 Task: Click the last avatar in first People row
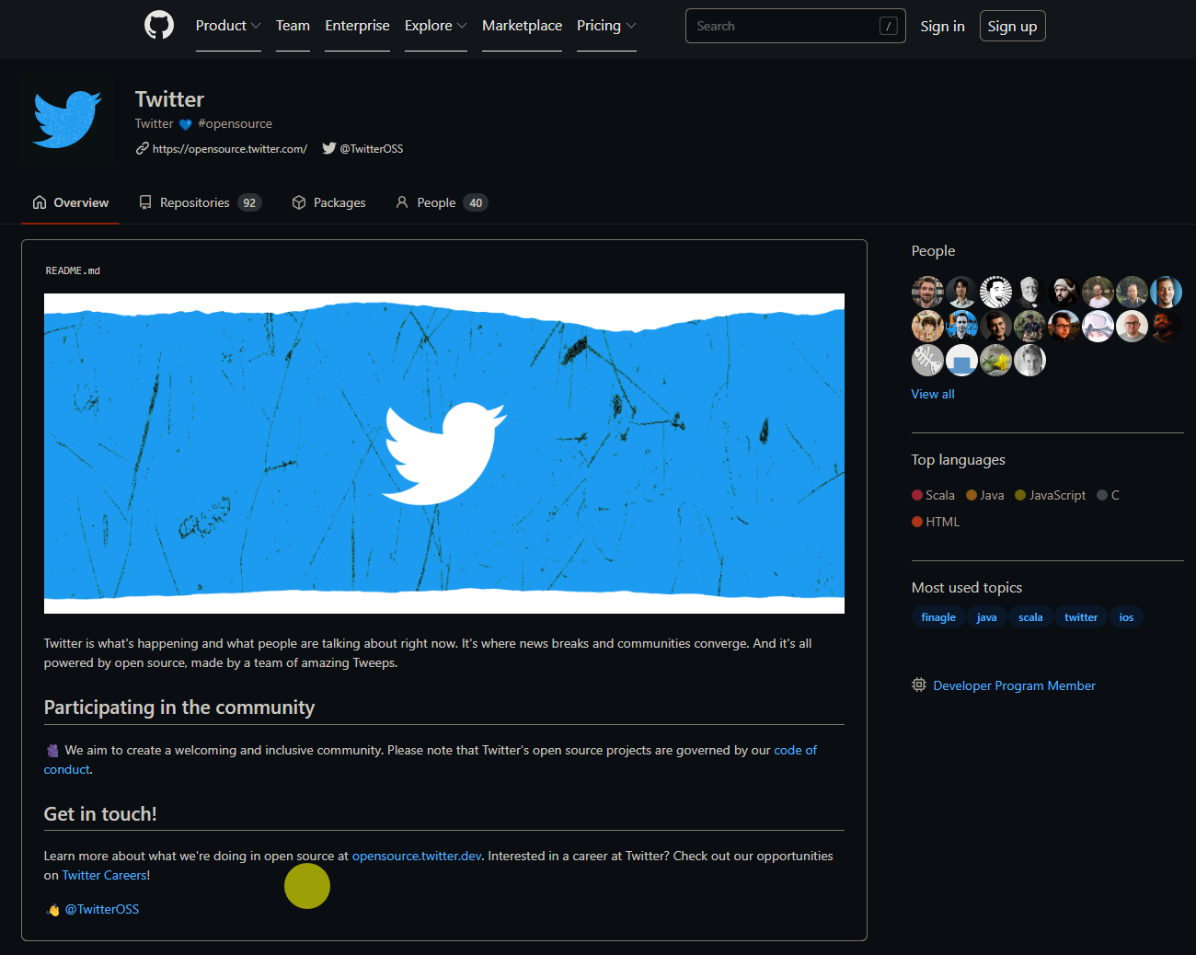click(x=1166, y=293)
